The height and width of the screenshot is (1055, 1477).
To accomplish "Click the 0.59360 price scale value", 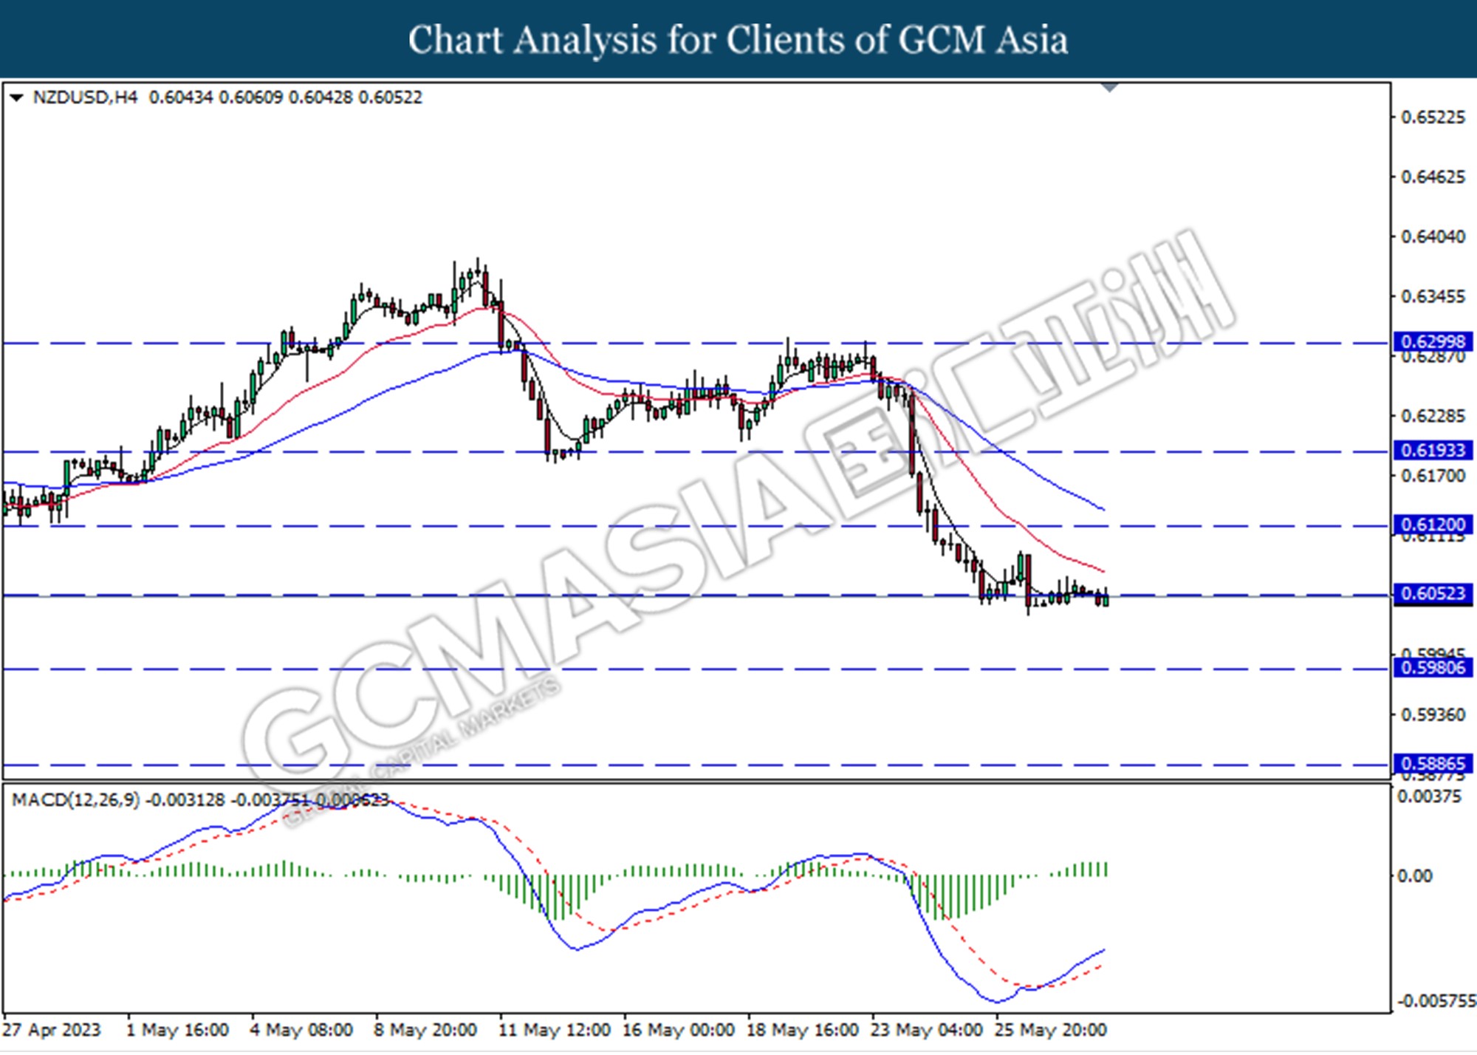I will 1433,715.
